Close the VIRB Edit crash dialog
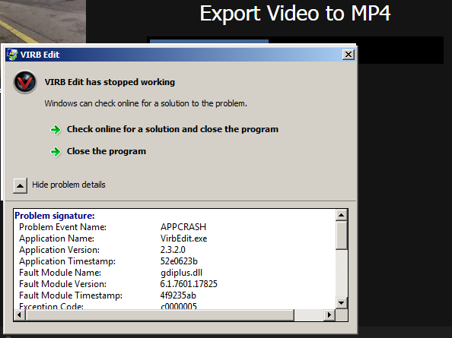This screenshot has height=338, width=452. tap(349, 55)
